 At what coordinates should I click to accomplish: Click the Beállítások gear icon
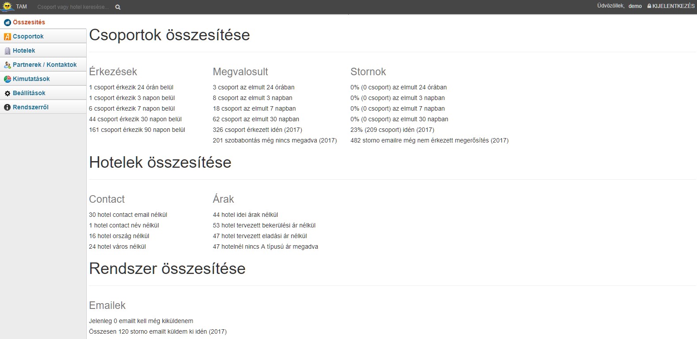pyautogui.click(x=7, y=93)
